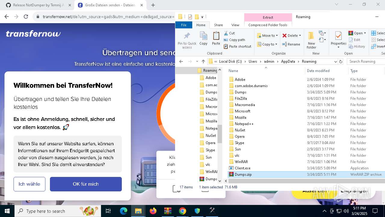Click Paste shortcut in ribbon
Screen dimensions: 385x217
237,46
